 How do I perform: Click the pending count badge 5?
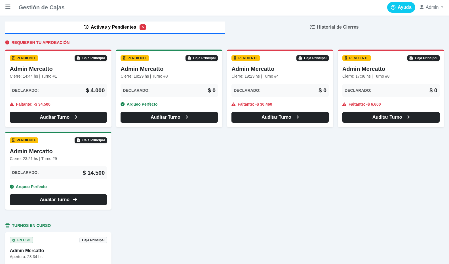pyautogui.click(x=143, y=27)
